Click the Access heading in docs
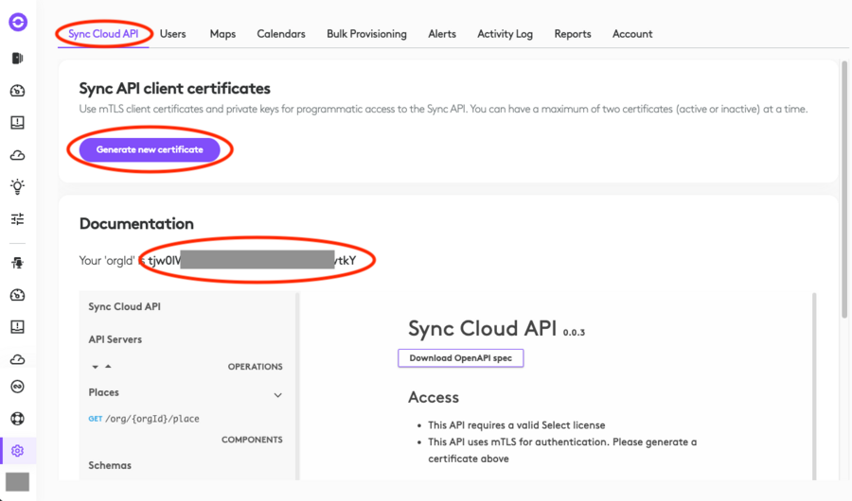Image resolution: width=852 pixels, height=501 pixels. click(x=434, y=397)
